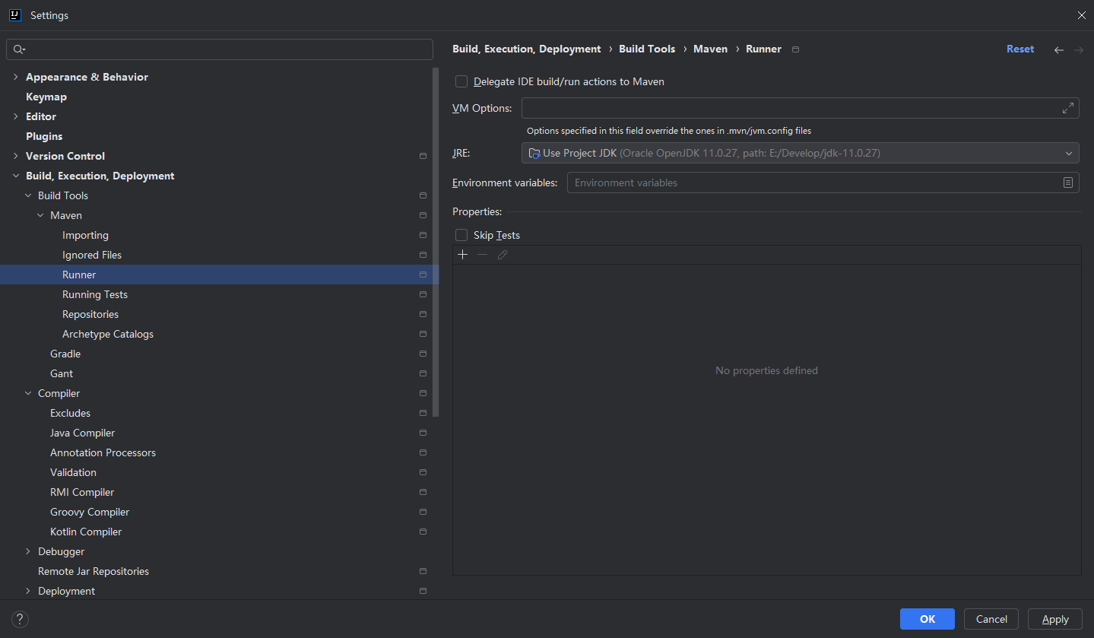The height and width of the screenshot is (638, 1094).
Task: Click project settings icon on Gradle row
Action: pyautogui.click(x=423, y=354)
